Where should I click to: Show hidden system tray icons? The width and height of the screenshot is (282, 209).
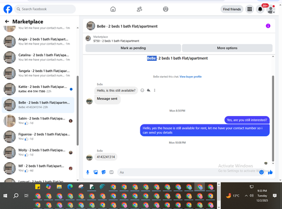[x=246, y=195]
